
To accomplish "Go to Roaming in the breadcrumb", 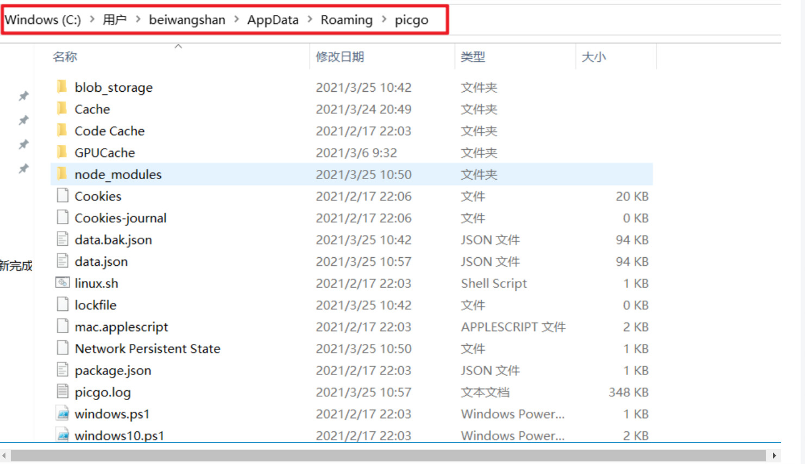I will [347, 20].
